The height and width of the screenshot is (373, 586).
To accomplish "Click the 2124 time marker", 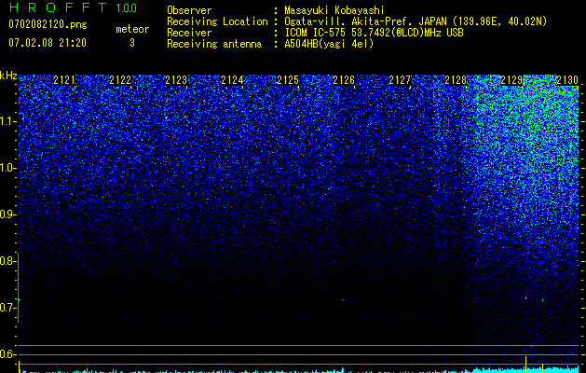I will tap(232, 80).
